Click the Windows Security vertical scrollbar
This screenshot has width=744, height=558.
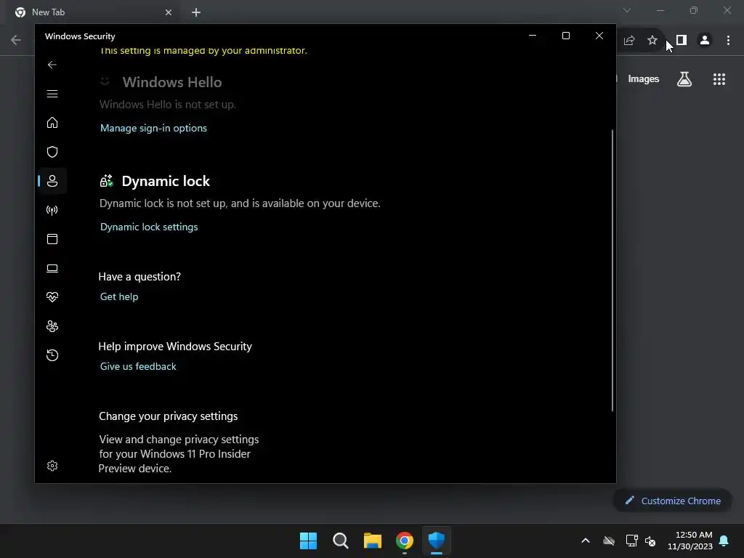tap(612, 270)
